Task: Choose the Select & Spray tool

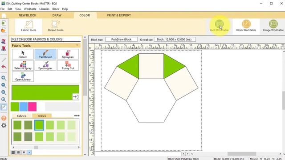Action: point(23,65)
